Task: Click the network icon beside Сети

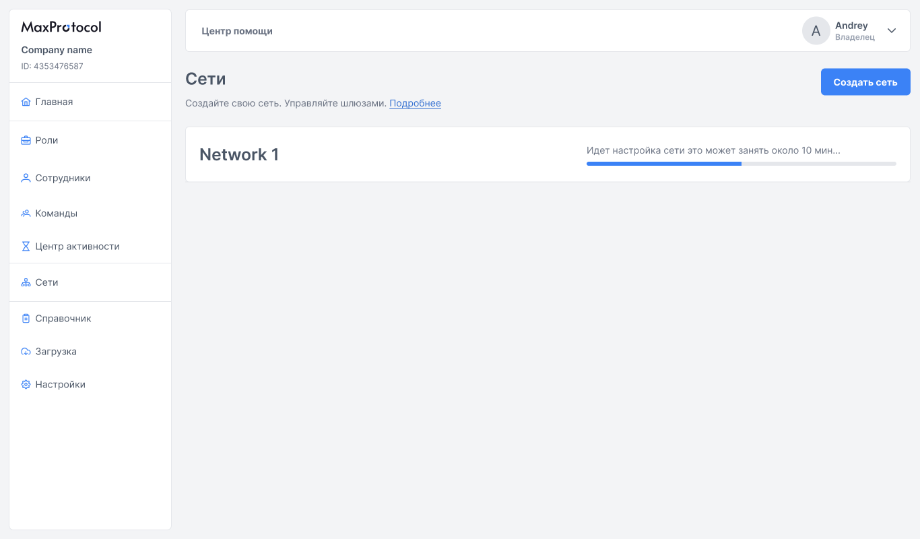Action: (x=26, y=283)
